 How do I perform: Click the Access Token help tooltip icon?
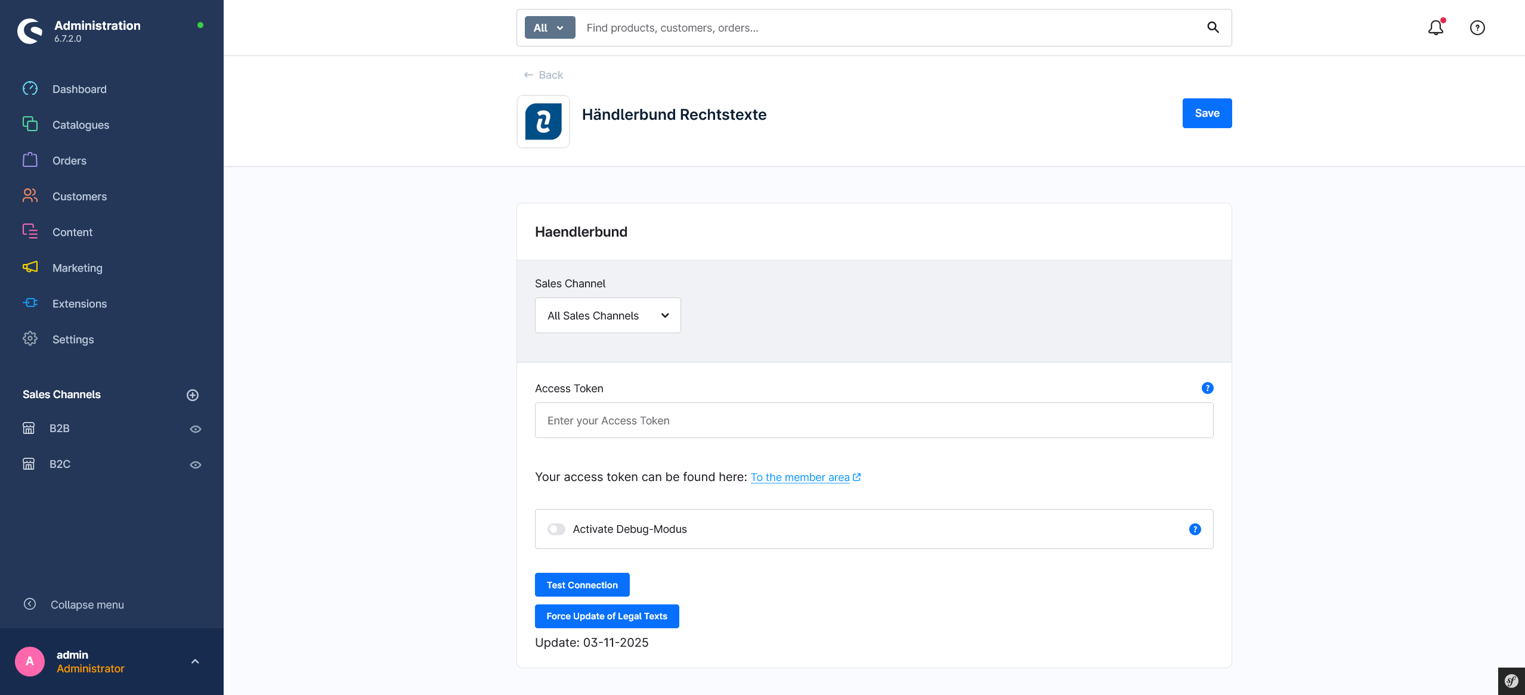coord(1207,388)
